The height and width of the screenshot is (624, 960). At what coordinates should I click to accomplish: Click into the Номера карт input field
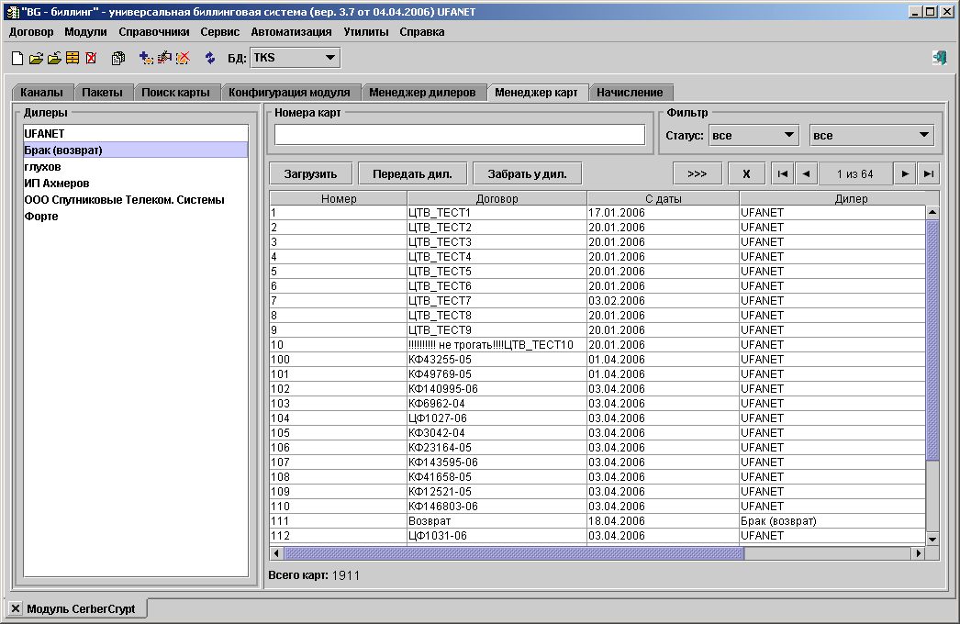point(460,135)
